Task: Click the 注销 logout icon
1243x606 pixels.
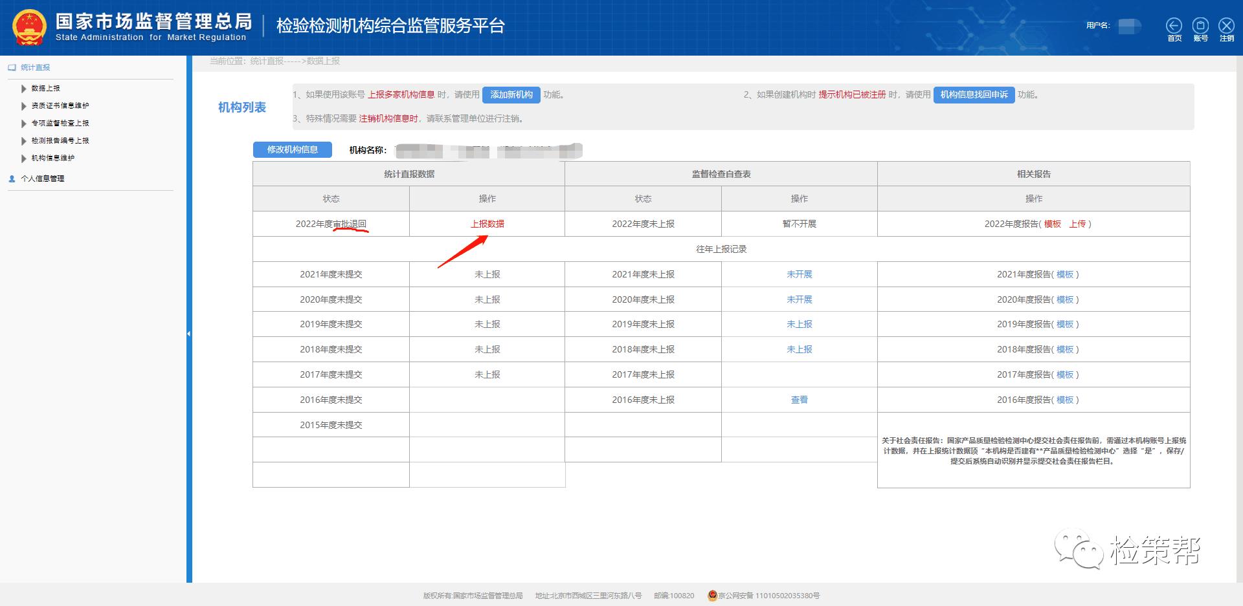Action: point(1226,27)
